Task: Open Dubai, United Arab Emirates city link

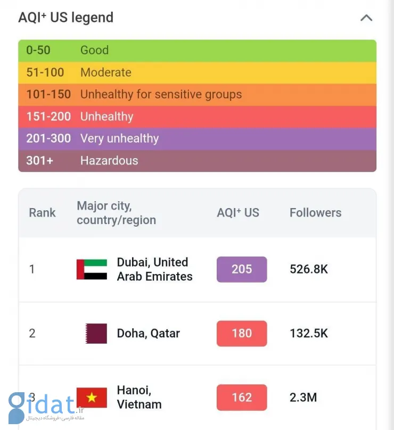Action: (x=155, y=269)
